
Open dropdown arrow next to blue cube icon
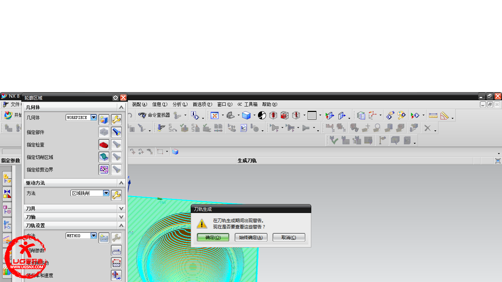pos(254,115)
